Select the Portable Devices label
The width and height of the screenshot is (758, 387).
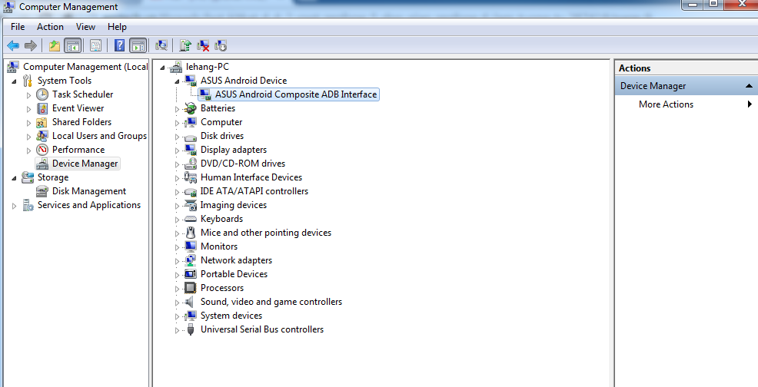click(x=234, y=274)
